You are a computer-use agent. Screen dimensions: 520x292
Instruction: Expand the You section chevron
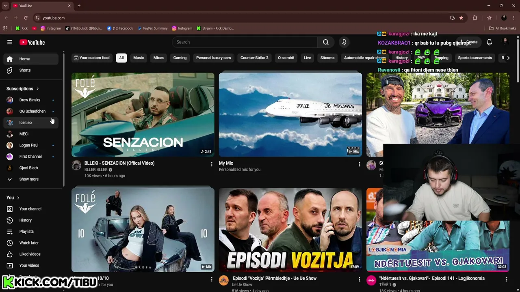click(18, 198)
